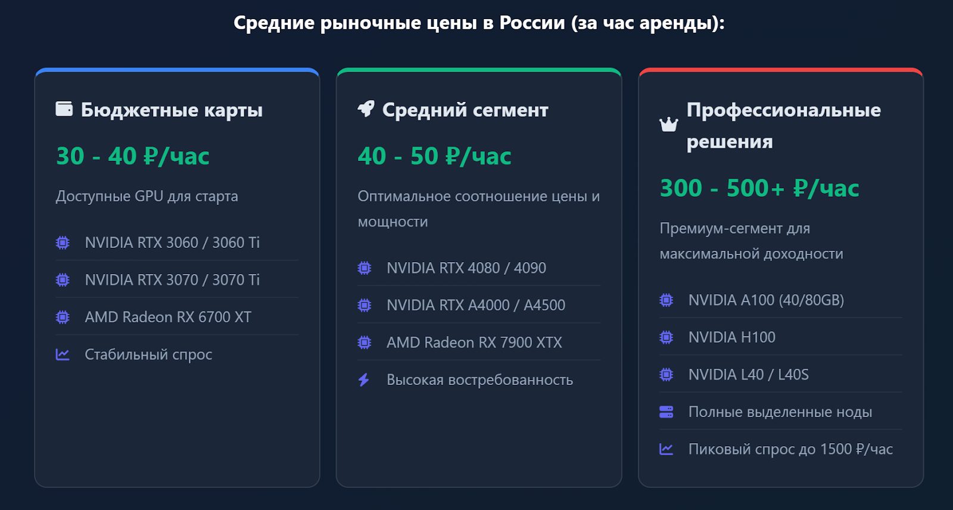
Task: Click the chart icon next to Стабильный спрос
Action: tap(63, 354)
